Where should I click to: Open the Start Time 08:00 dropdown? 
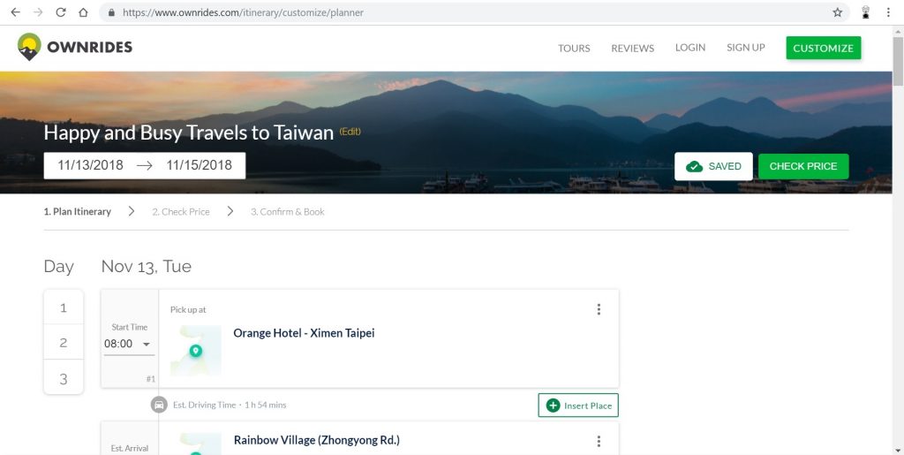click(128, 345)
